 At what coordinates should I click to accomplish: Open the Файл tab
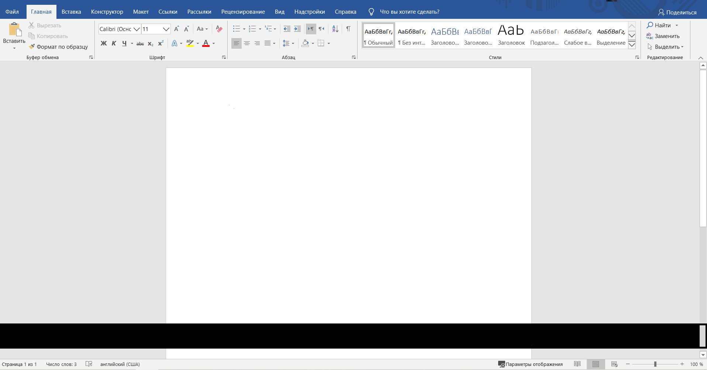pyautogui.click(x=12, y=12)
